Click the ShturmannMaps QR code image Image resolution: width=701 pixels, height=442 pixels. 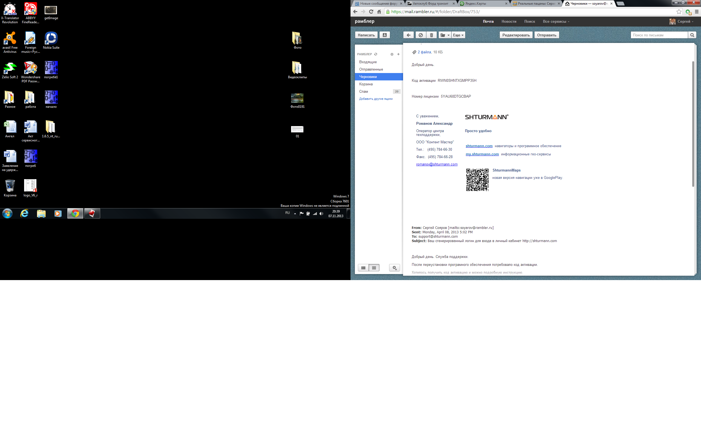[477, 180]
